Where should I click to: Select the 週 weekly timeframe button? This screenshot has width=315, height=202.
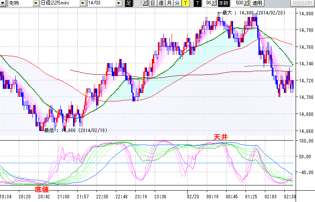[161, 3]
